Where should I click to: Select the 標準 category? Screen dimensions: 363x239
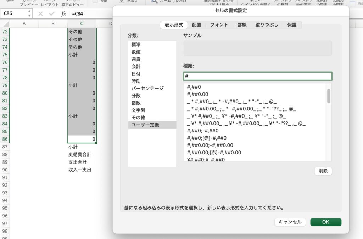click(x=136, y=45)
